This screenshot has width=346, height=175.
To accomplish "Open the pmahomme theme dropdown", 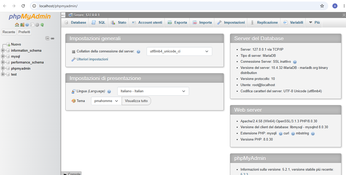I will [107, 101].
